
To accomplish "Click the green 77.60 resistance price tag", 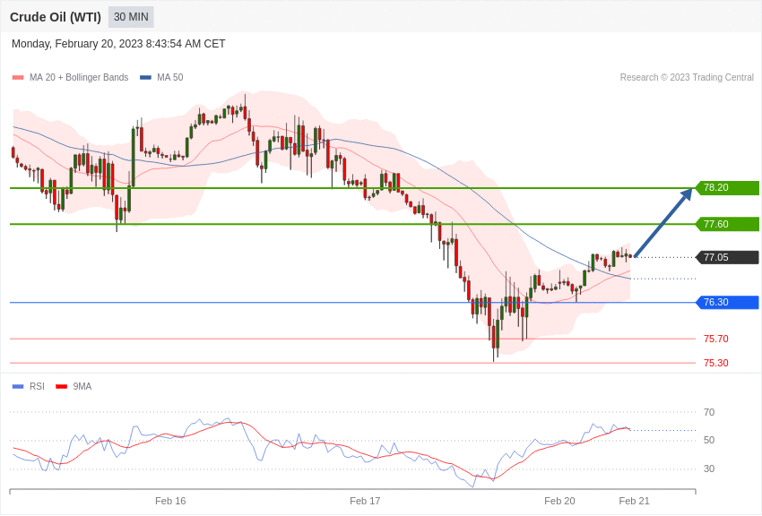I will click(727, 224).
